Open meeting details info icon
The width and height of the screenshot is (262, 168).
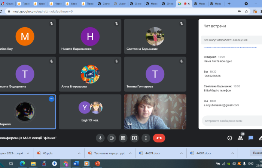[x=230, y=138]
